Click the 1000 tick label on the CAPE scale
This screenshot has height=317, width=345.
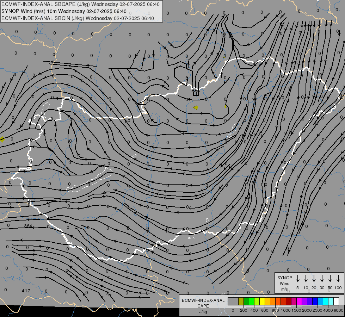click(x=286, y=310)
